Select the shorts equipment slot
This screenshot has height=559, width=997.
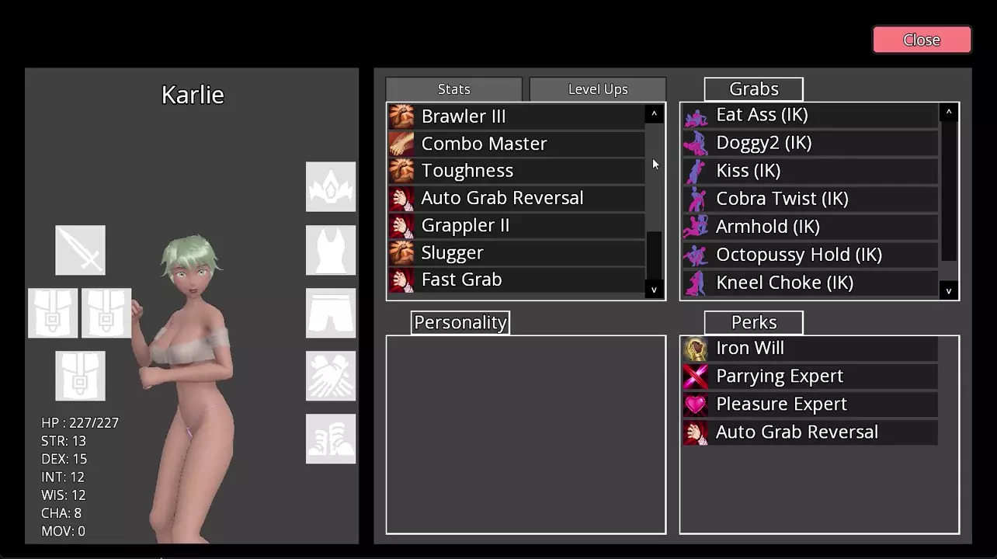331,313
